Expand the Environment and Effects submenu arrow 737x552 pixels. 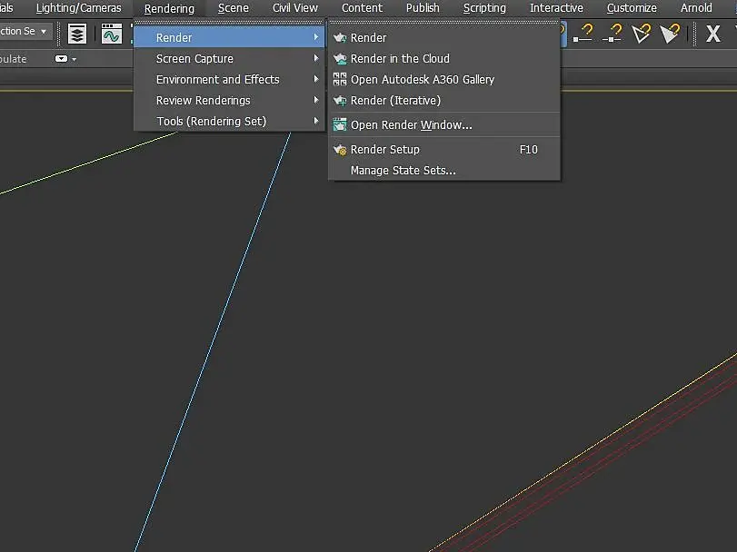click(316, 79)
